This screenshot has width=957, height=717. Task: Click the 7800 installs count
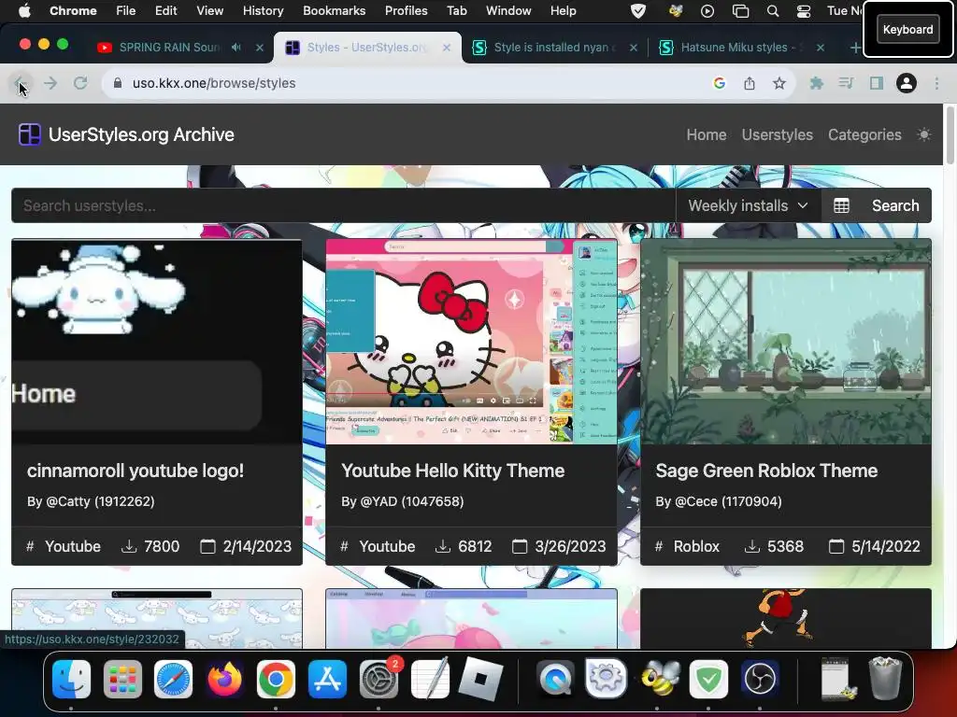click(162, 546)
